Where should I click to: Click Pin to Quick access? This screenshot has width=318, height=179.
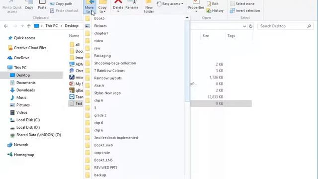pos(12,7)
